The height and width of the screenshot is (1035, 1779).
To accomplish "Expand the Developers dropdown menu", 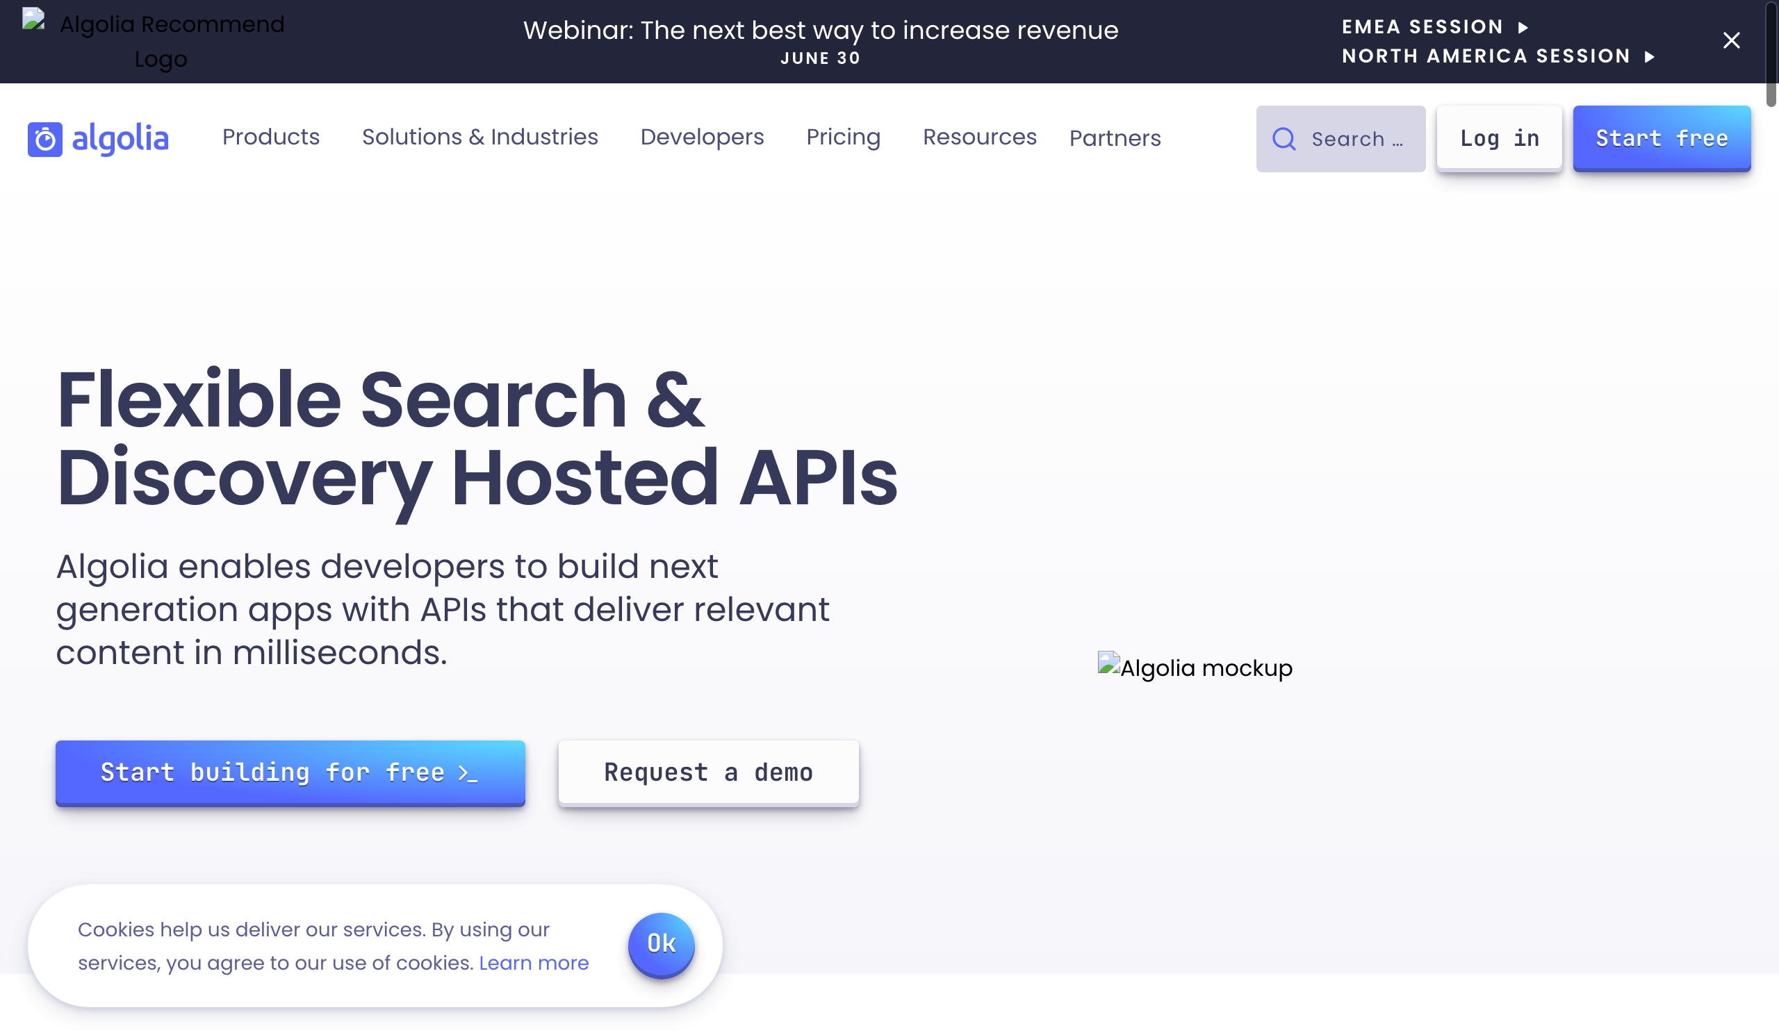I will pos(703,137).
